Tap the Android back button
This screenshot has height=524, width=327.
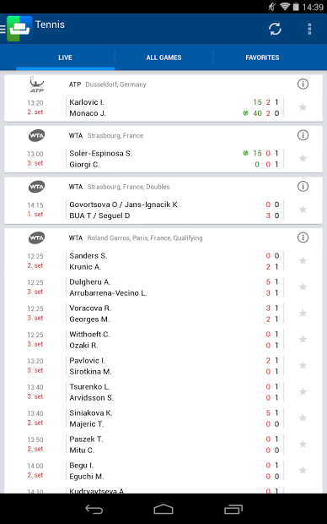point(94,510)
